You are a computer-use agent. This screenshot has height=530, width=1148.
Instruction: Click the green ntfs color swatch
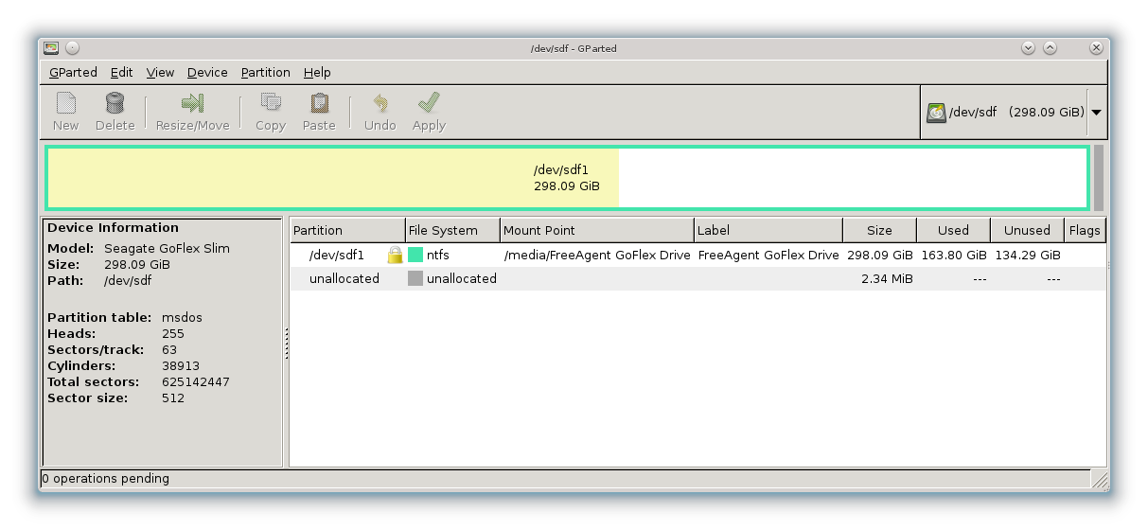pos(415,256)
